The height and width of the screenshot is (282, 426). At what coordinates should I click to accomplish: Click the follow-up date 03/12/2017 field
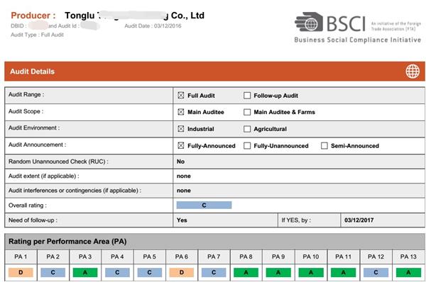pyautogui.click(x=383, y=220)
